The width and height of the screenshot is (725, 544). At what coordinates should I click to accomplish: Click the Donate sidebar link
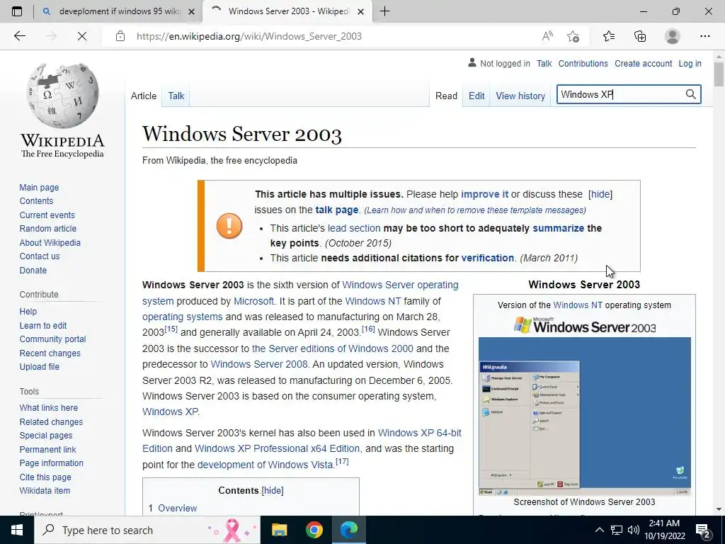pyautogui.click(x=33, y=270)
